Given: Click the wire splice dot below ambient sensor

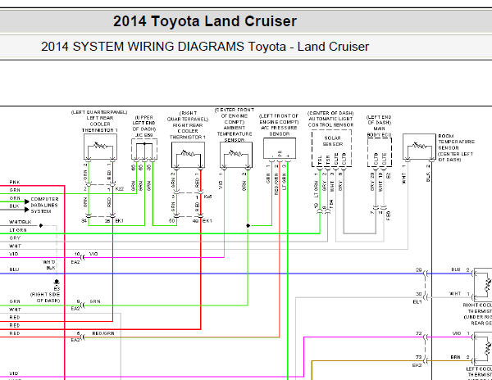Looking at the screenshot, I should tap(248, 225).
